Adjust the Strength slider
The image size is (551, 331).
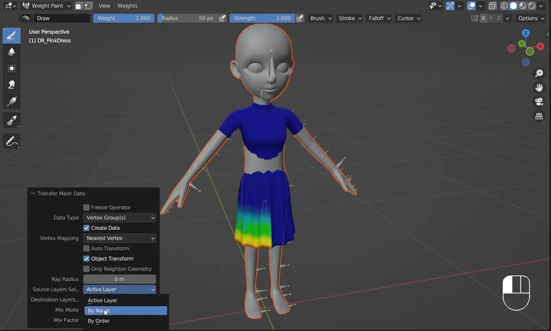coord(262,18)
